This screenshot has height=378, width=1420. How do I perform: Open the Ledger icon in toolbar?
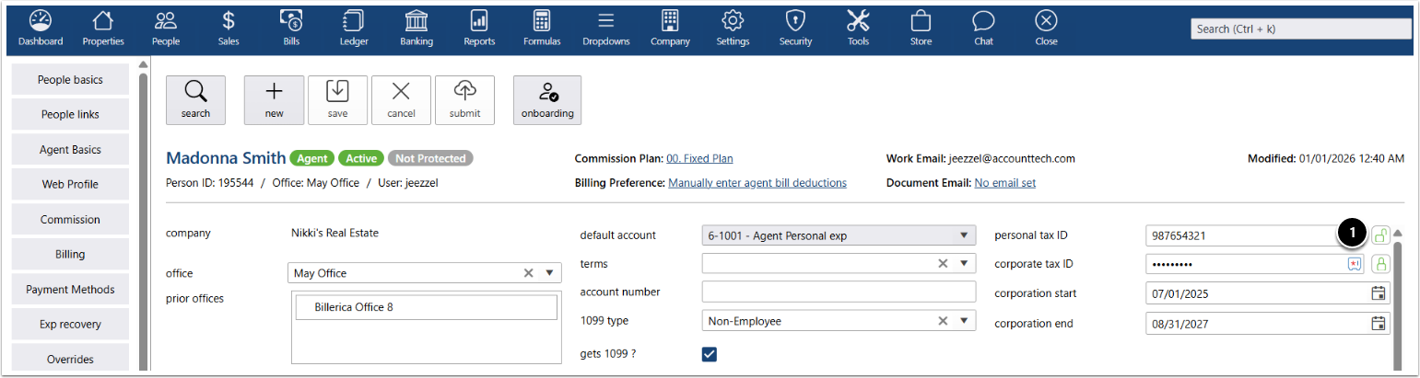click(x=353, y=28)
